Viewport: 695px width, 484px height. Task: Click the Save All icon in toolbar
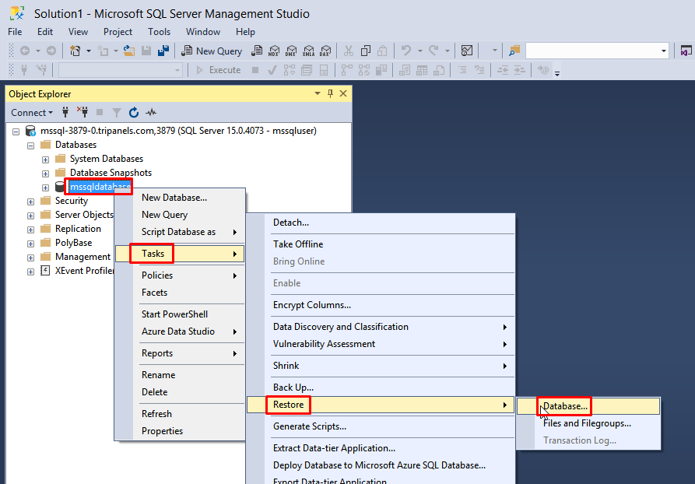[163, 51]
